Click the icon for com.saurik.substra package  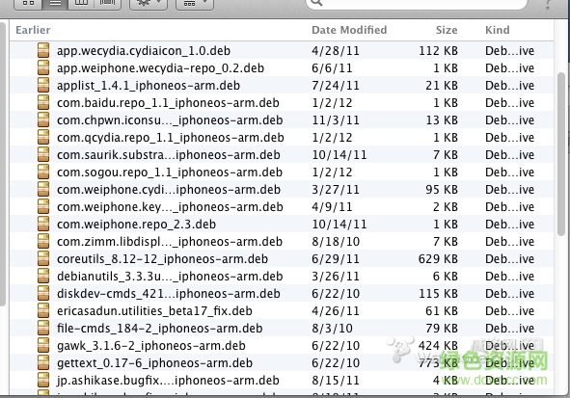click(43, 155)
